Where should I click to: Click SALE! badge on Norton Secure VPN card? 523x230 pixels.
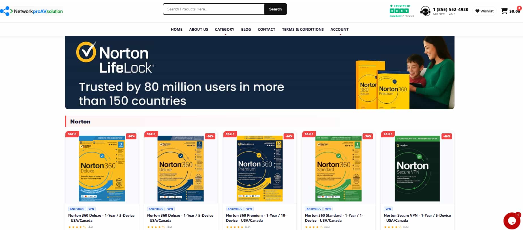pyautogui.click(x=388, y=134)
